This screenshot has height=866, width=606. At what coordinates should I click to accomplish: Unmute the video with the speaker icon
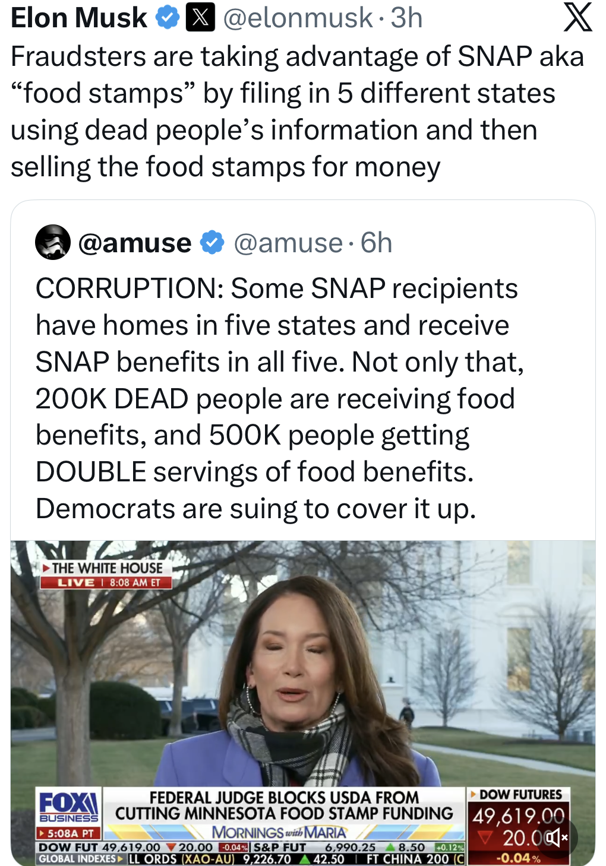(557, 838)
